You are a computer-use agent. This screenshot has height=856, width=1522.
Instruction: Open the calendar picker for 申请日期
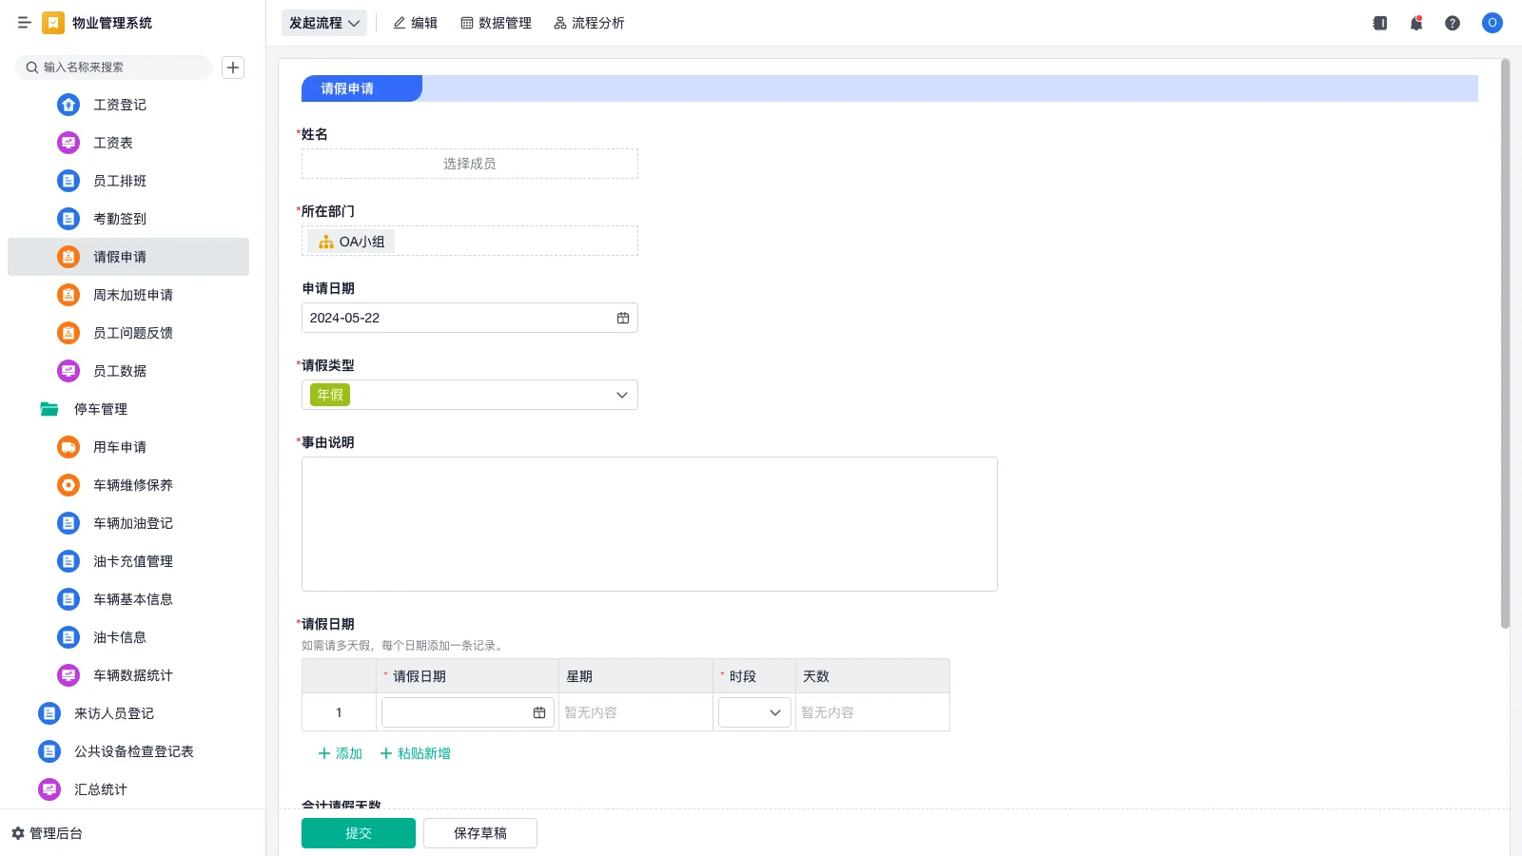[622, 318]
